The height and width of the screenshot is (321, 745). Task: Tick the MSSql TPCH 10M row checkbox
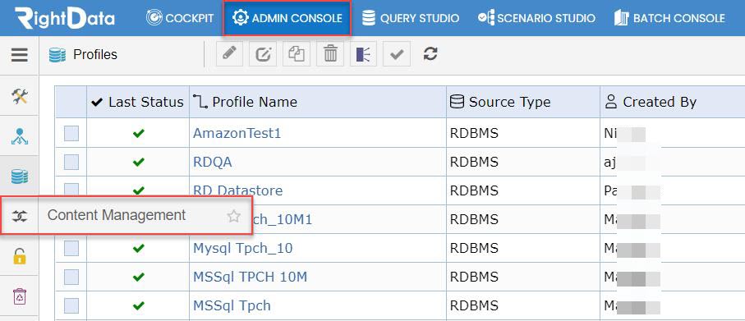click(x=71, y=277)
